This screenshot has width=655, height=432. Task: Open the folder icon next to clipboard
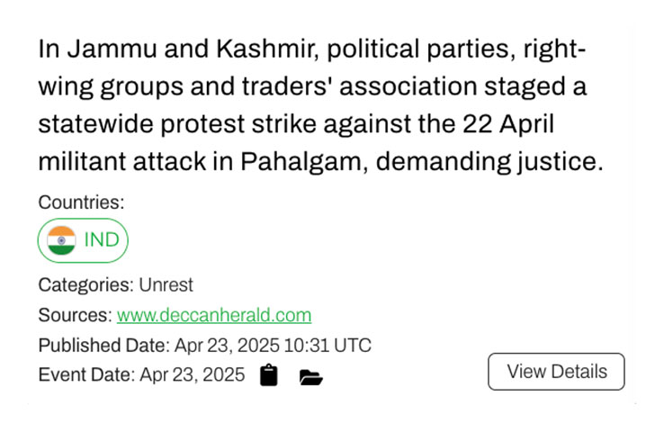[310, 376]
